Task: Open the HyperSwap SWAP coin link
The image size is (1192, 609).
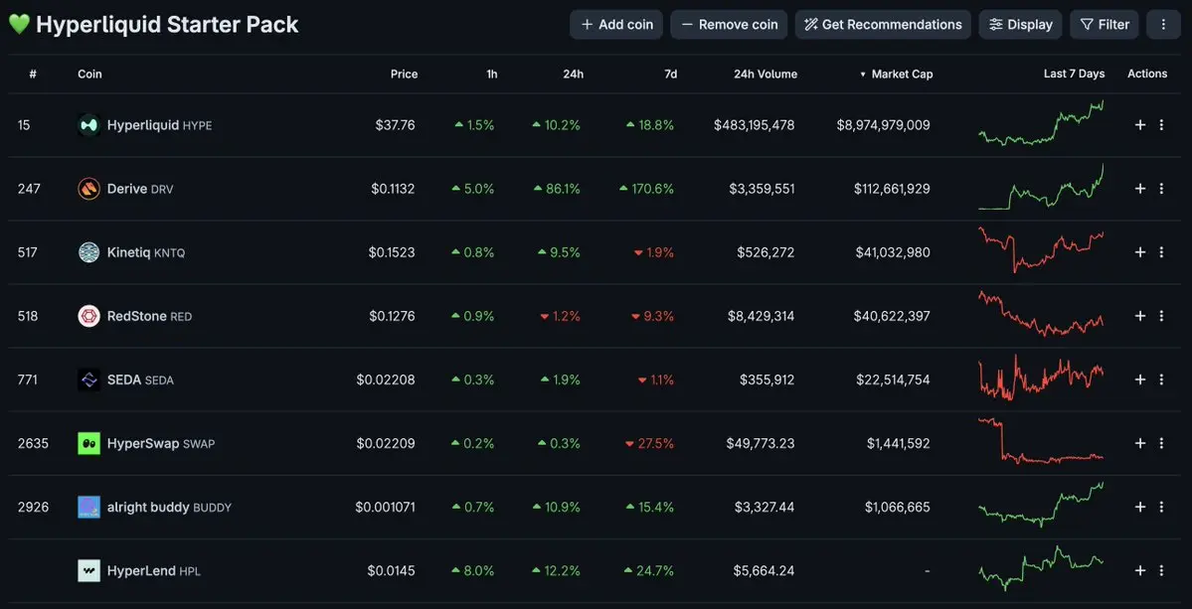Action: 161,443
